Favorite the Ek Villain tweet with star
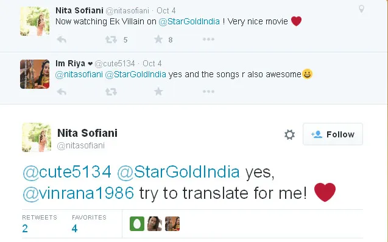 click(x=158, y=40)
